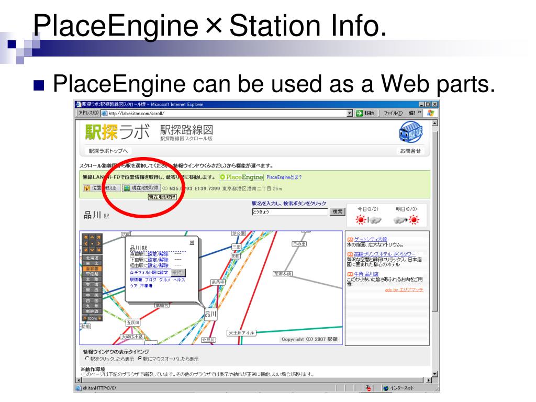
Task: Click the station name input containing とうきょう
Action: [x=290, y=211]
